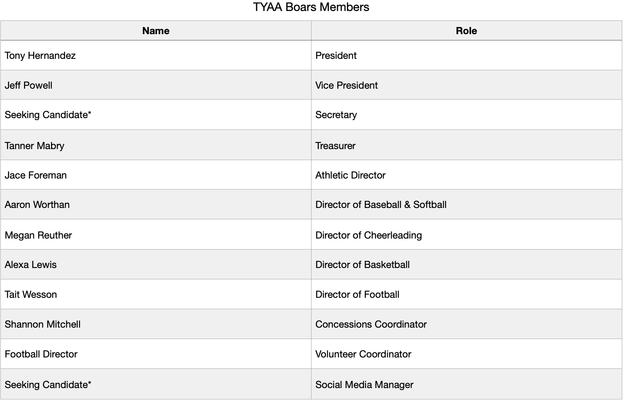Select the "Director of Baseball & Softball" cell
Image resolution: width=623 pixels, height=401 pixels.
(381, 205)
